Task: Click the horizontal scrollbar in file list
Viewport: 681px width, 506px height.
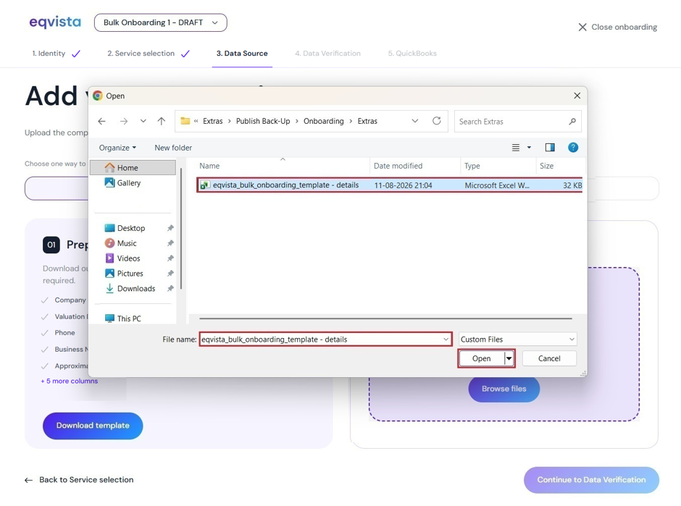Action: (x=385, y=319)
